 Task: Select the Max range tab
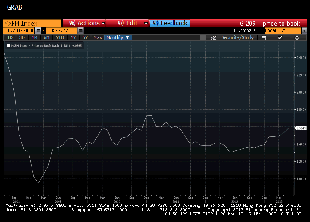[x=98, y=37]
